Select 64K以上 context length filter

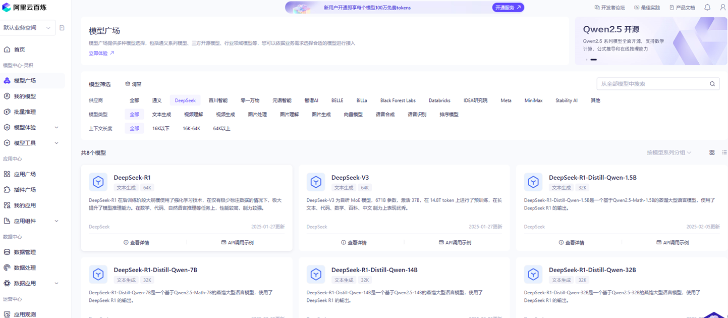coord(221,129)
